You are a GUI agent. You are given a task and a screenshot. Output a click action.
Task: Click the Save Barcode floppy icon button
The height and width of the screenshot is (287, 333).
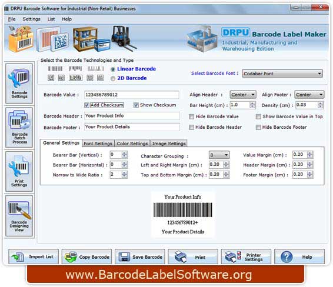pos(140,256)
